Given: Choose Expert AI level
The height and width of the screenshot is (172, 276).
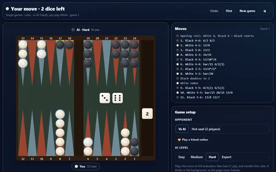Looking at the screenshot, I should pos(226,157).
